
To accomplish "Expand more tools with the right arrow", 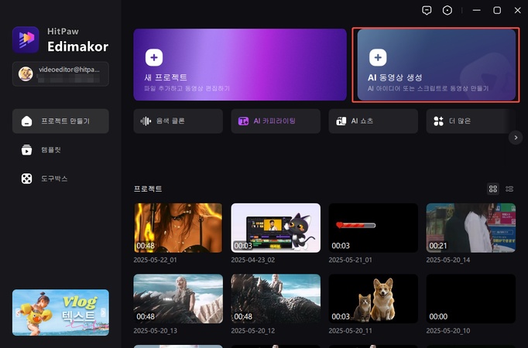I will pos(516,137).
